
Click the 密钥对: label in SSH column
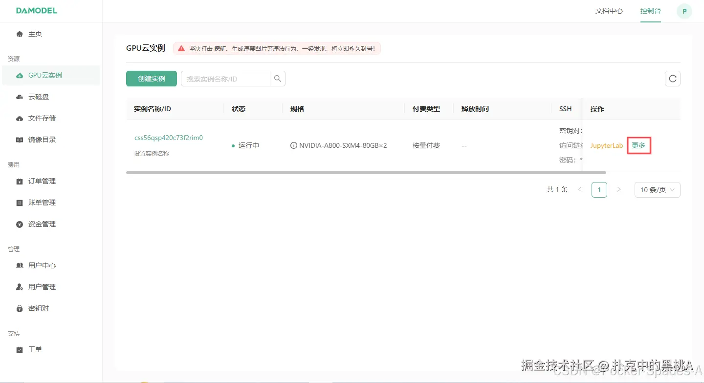(x=571, y=131)
